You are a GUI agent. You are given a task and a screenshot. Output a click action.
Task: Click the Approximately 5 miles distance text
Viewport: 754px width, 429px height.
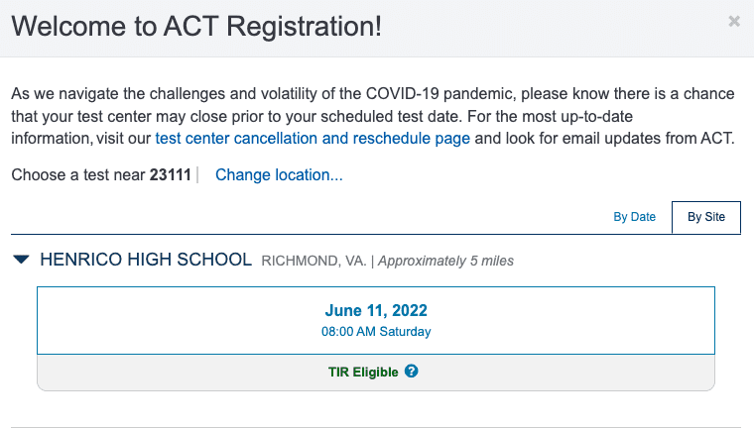click(445, 262)
